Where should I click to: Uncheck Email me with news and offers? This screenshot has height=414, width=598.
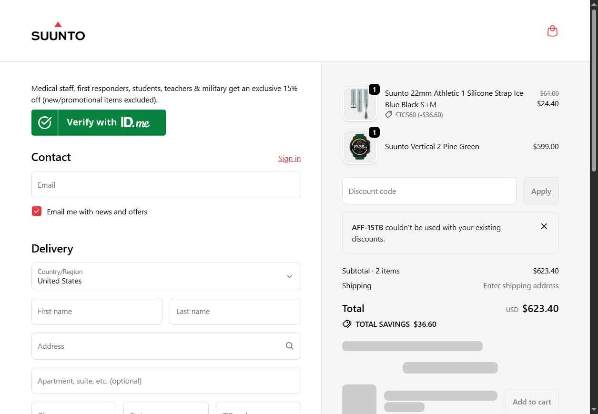[37, 212]
